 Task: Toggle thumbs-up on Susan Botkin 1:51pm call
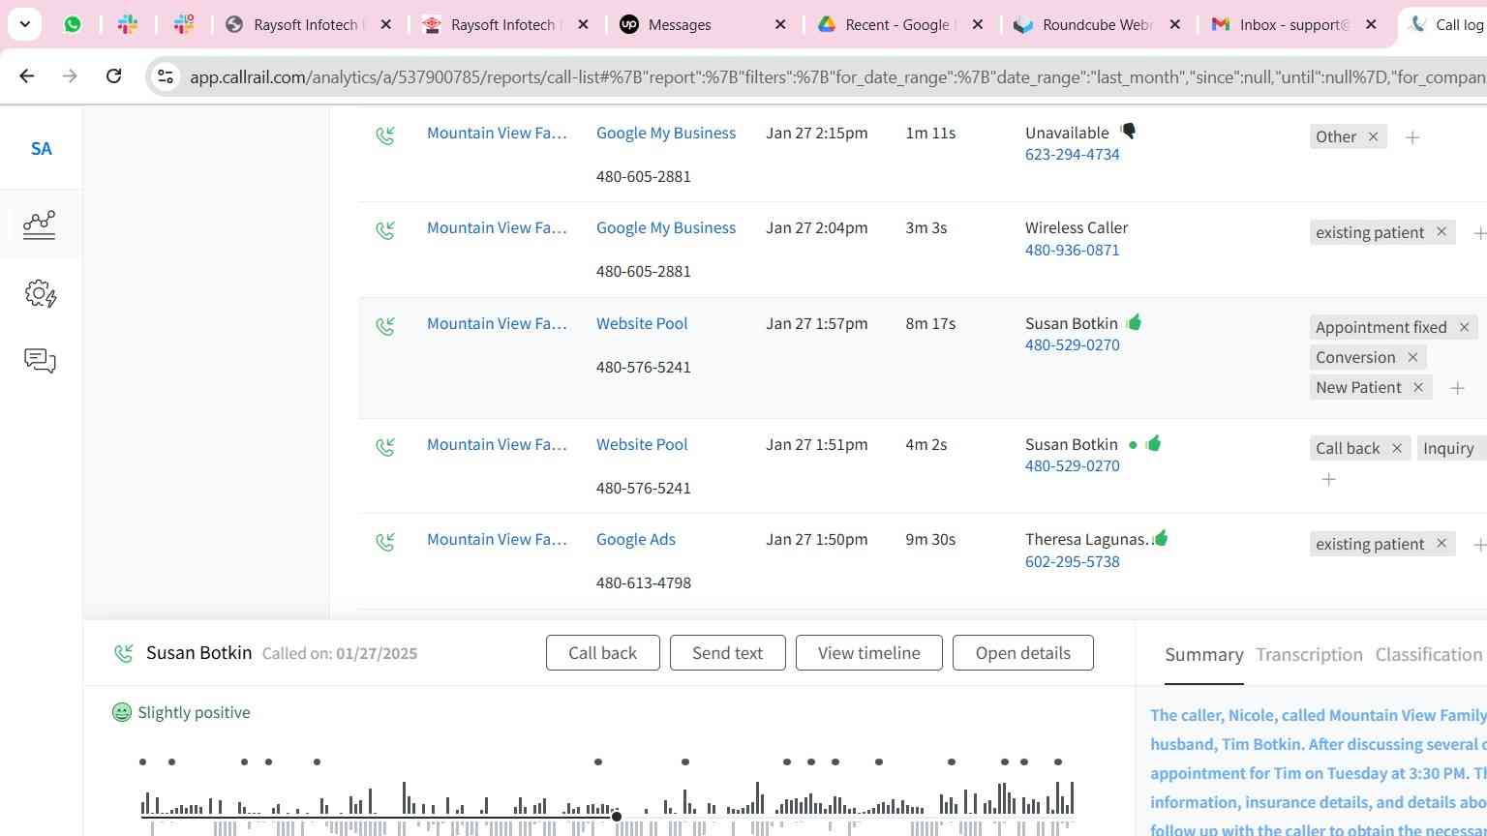pyautogui.click(x=1152, y=443)
